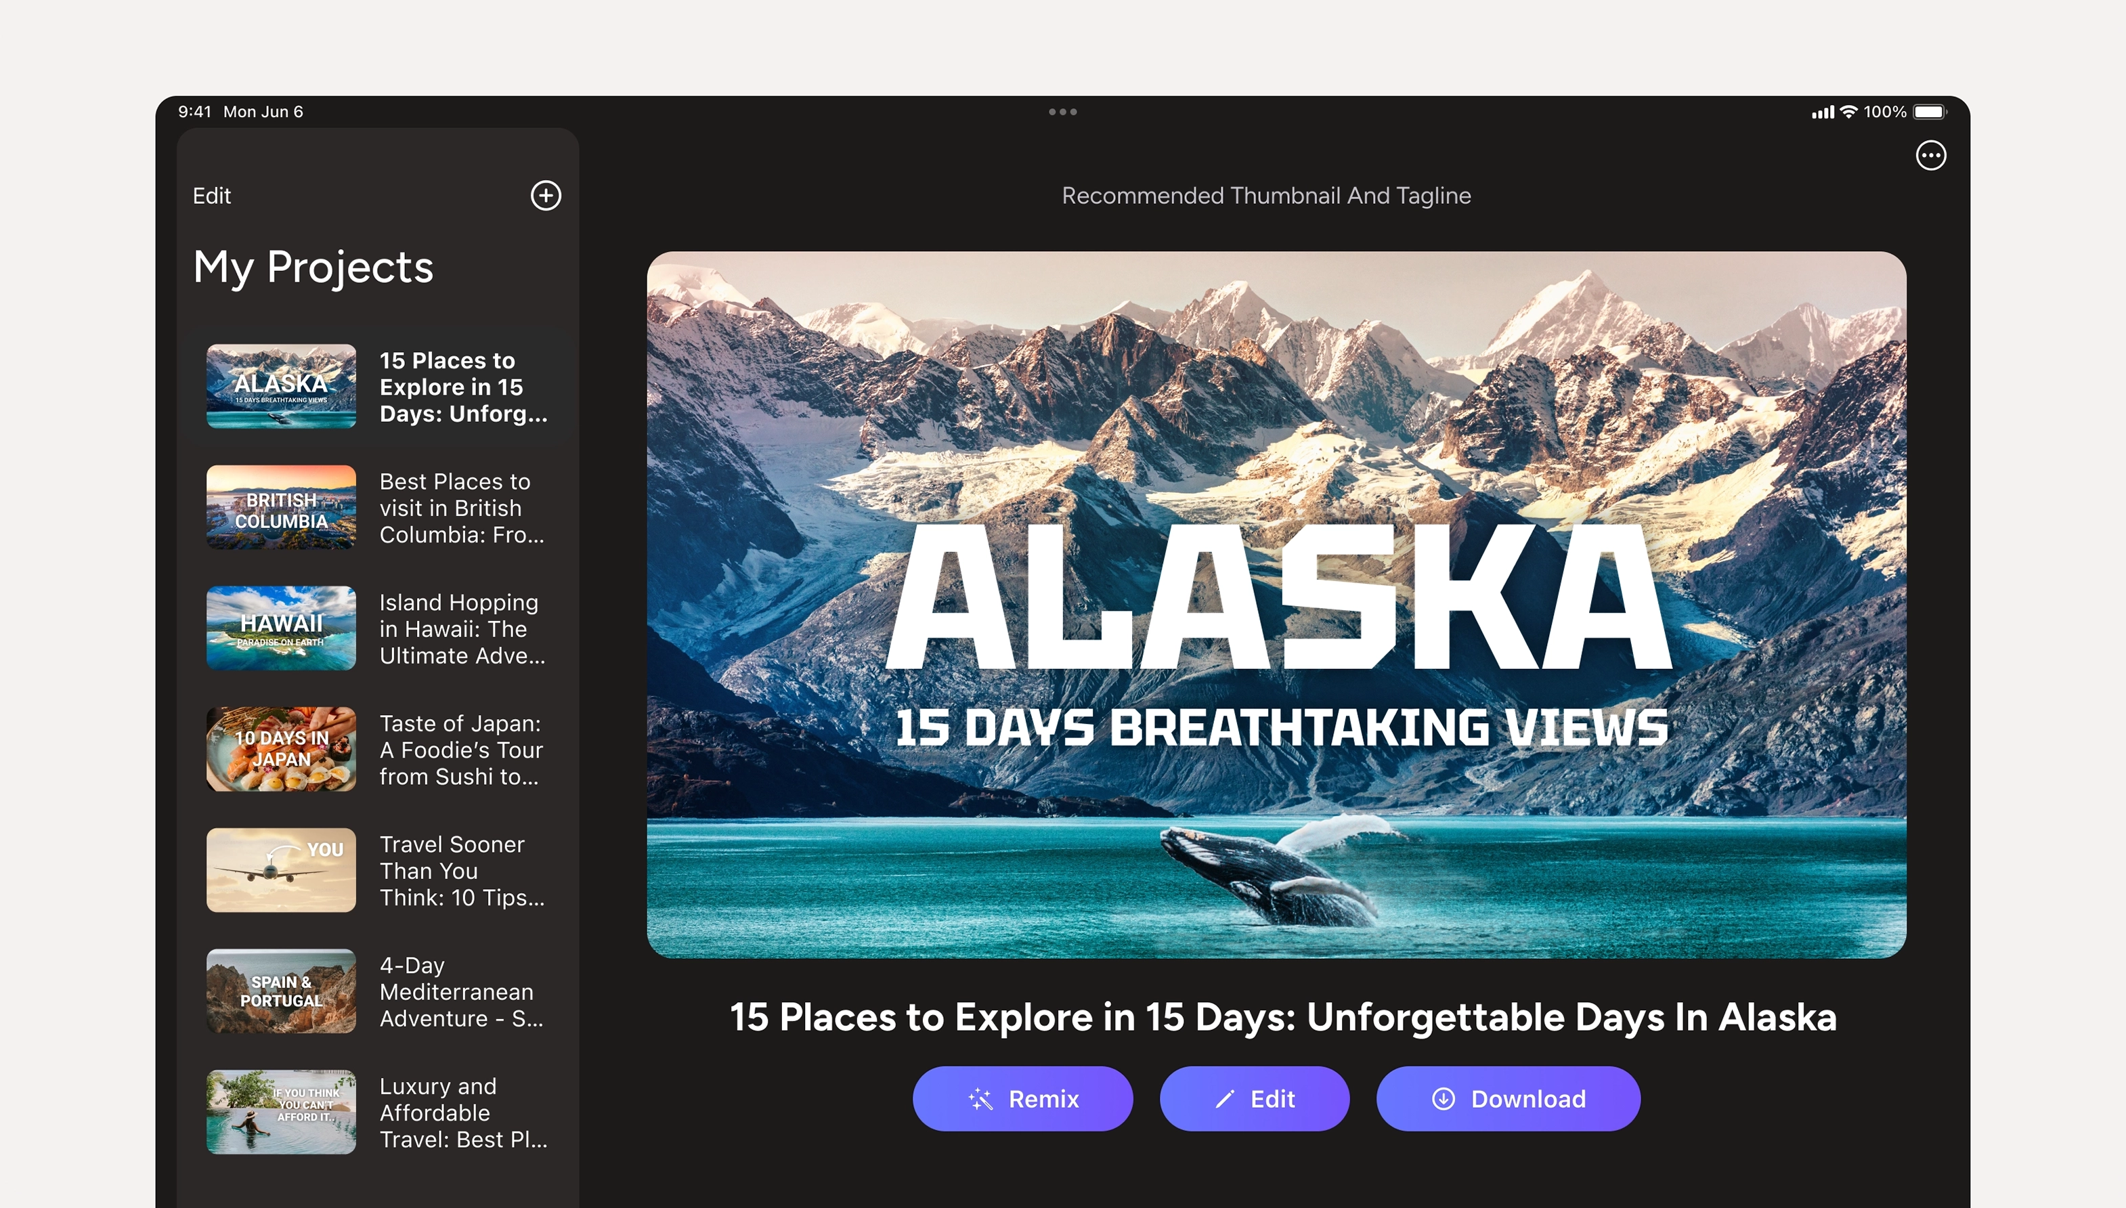The image size is (2126, 1208).
Task: Click the large Alaska recommended thumbnail image
Action: 1276,604
